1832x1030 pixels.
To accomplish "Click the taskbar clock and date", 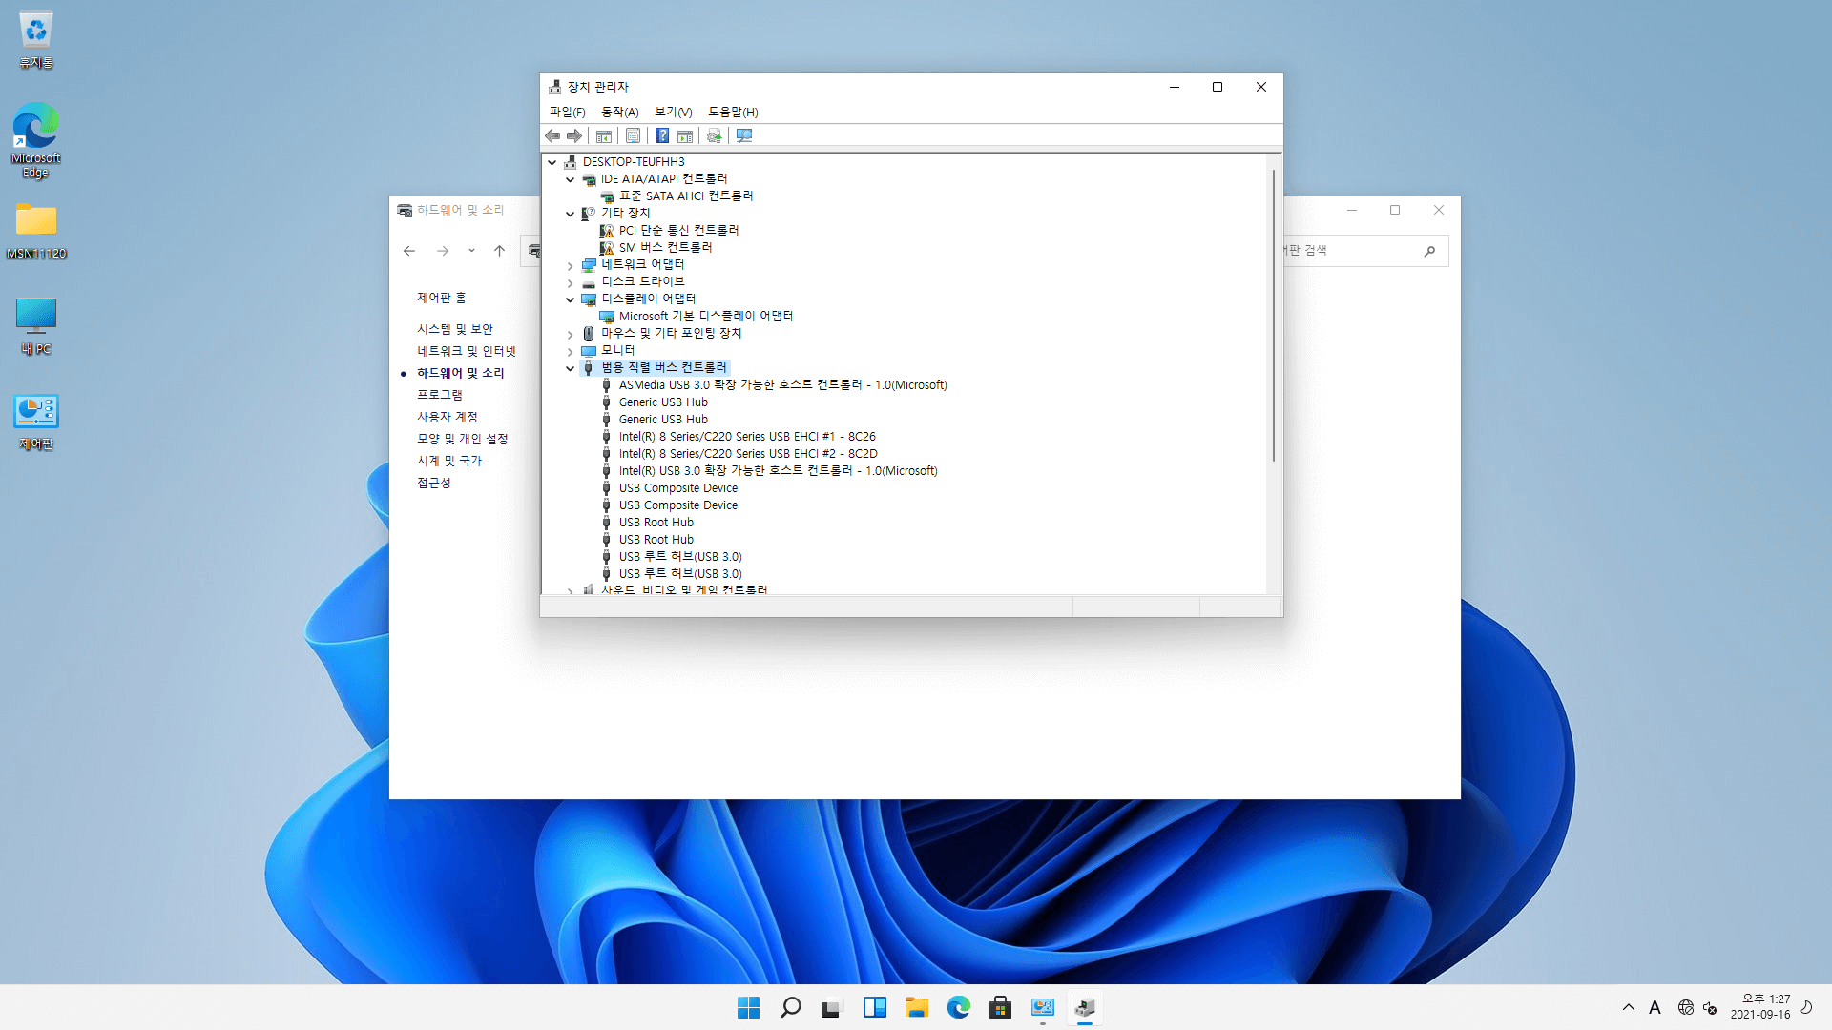I will point(1761,1007).
